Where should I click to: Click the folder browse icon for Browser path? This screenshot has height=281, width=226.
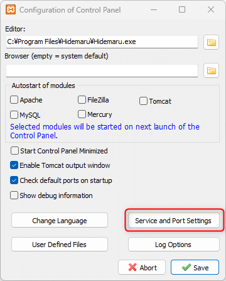click(x=211, y=70)
